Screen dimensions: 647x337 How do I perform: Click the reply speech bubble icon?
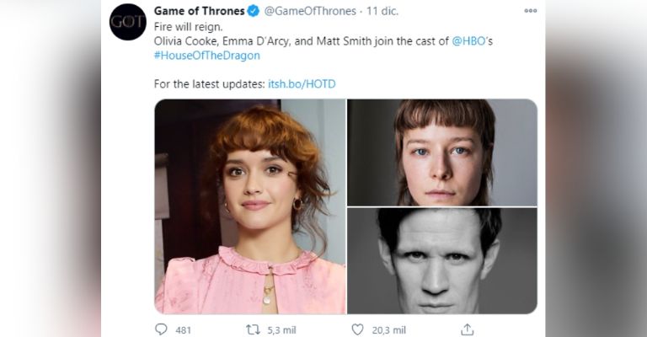pyautogui.click(x=162, y=329)
